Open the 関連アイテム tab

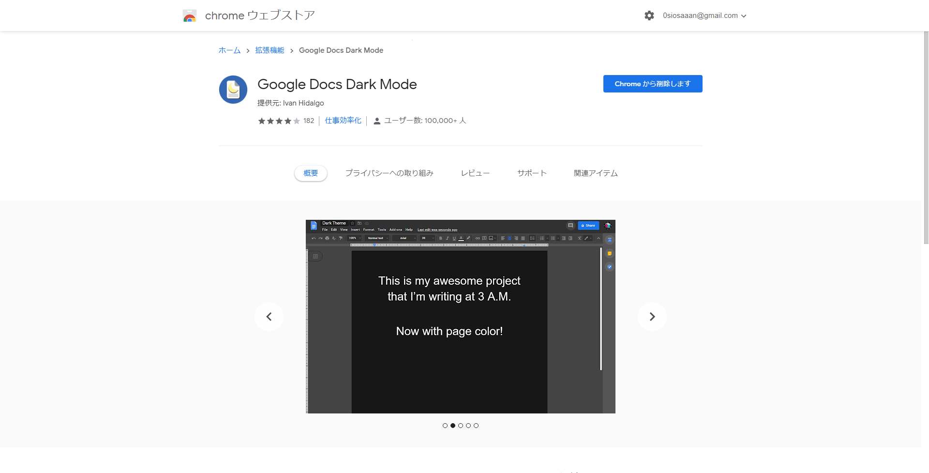(x=596, y=173)
